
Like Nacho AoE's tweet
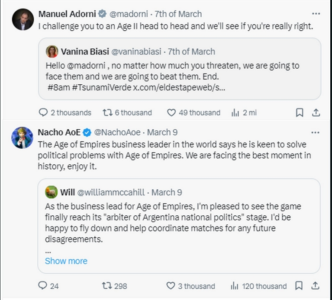click(x=171, y=286)
